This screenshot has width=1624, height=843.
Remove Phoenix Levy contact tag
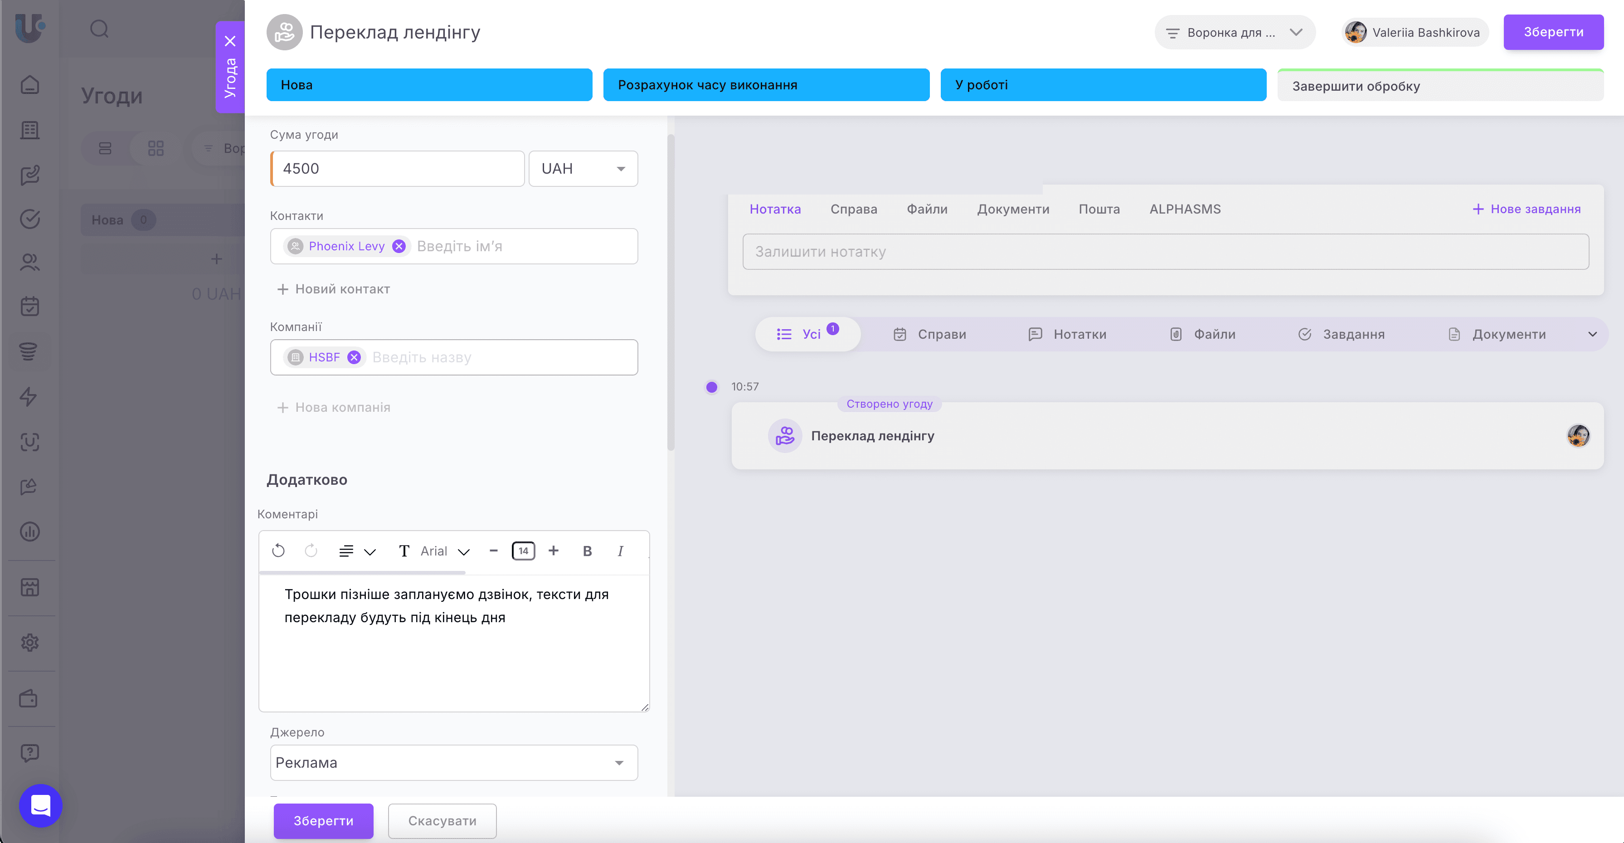click(399, 246)
